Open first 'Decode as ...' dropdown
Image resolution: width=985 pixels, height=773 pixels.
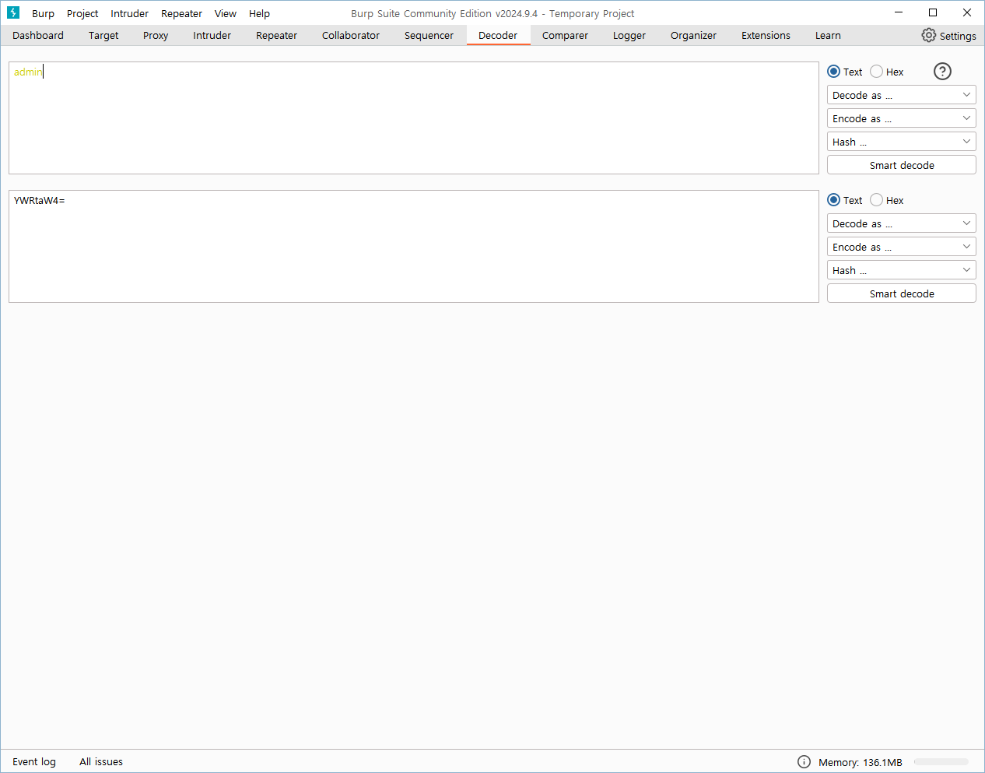[x=901, y=95]
